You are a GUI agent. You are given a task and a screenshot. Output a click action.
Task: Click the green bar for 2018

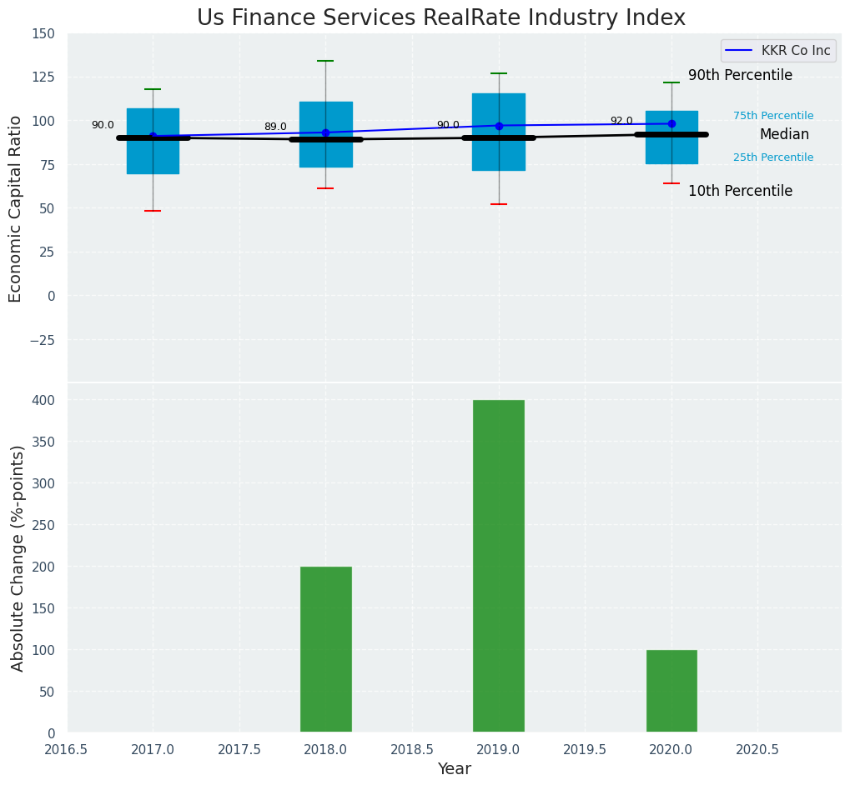tap(325, 649)
